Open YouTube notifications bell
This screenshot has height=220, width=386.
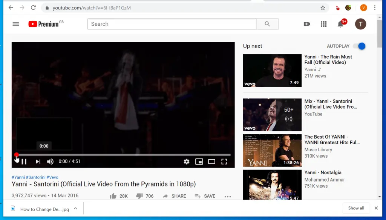(x=340, y=24)
